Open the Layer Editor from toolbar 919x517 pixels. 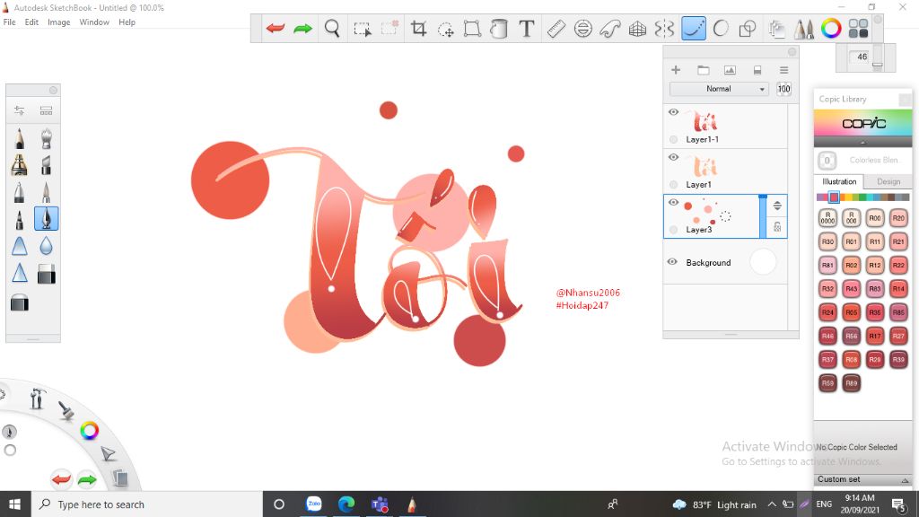click(x=776, y=29)
